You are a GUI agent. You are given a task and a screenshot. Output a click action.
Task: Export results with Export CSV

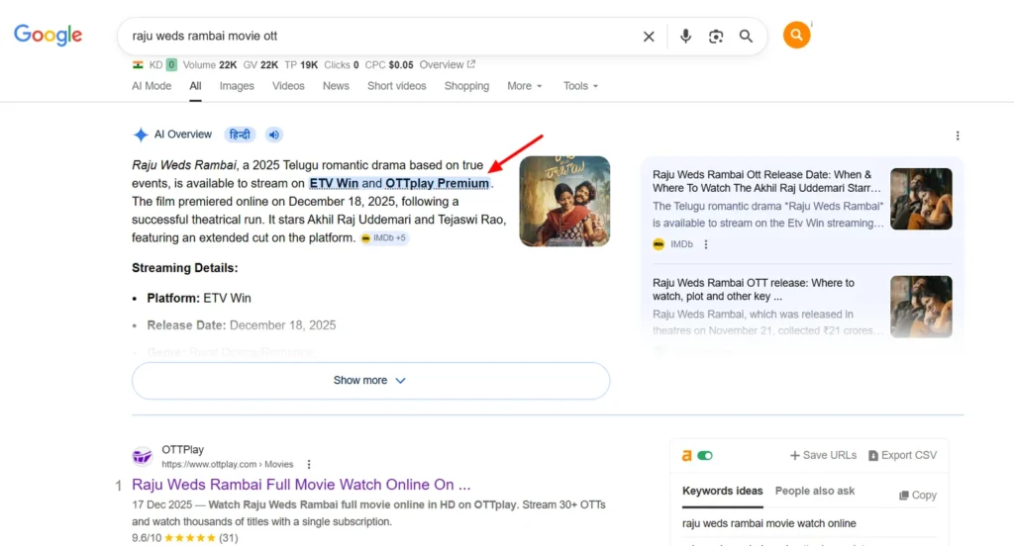click(902, 456)
